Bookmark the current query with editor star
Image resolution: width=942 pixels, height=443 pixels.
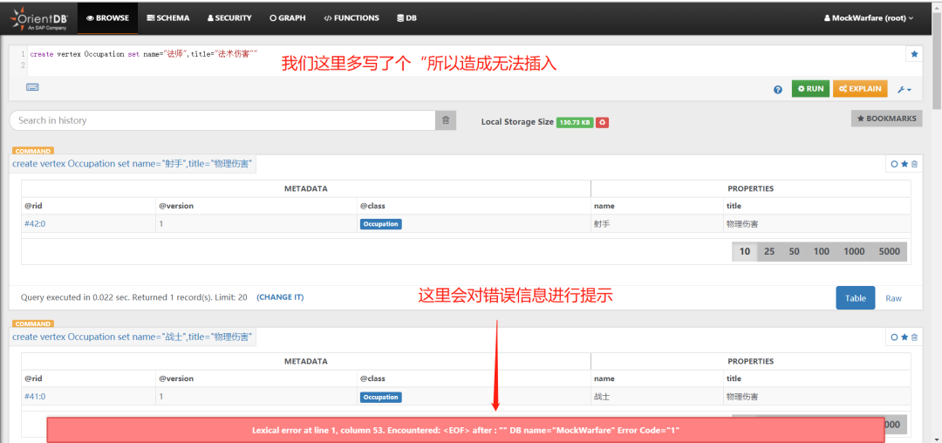(x=914, y=54)
